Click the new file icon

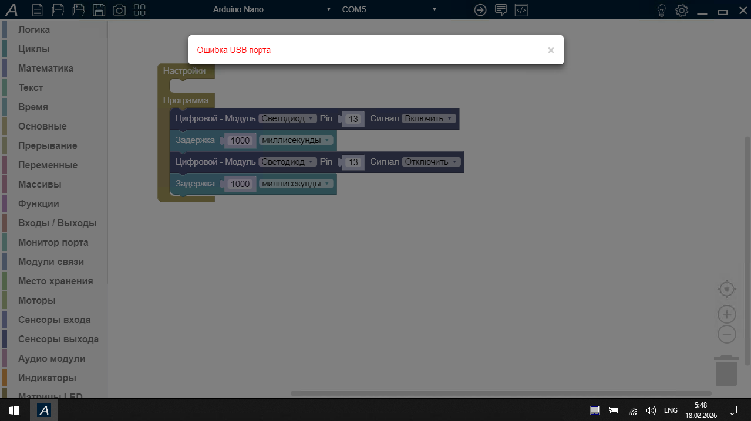37,10
